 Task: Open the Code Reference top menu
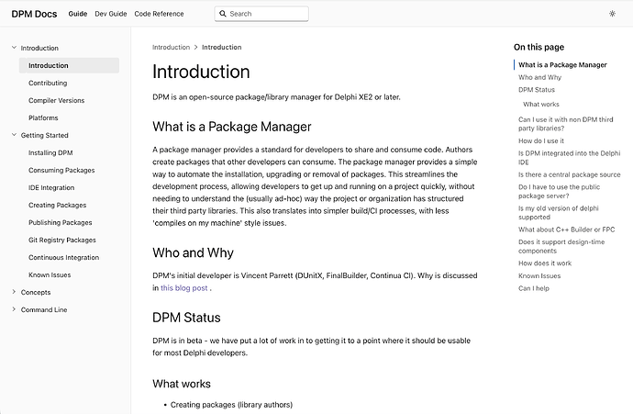[159, 14]
